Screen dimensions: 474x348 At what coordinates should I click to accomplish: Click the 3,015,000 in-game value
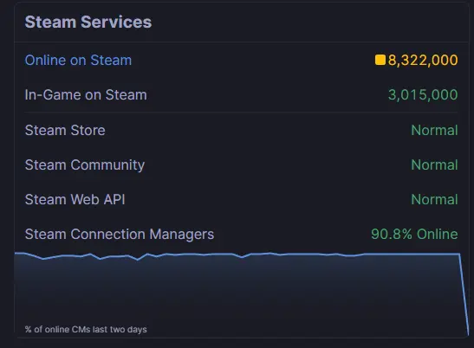tap(423, 95)
